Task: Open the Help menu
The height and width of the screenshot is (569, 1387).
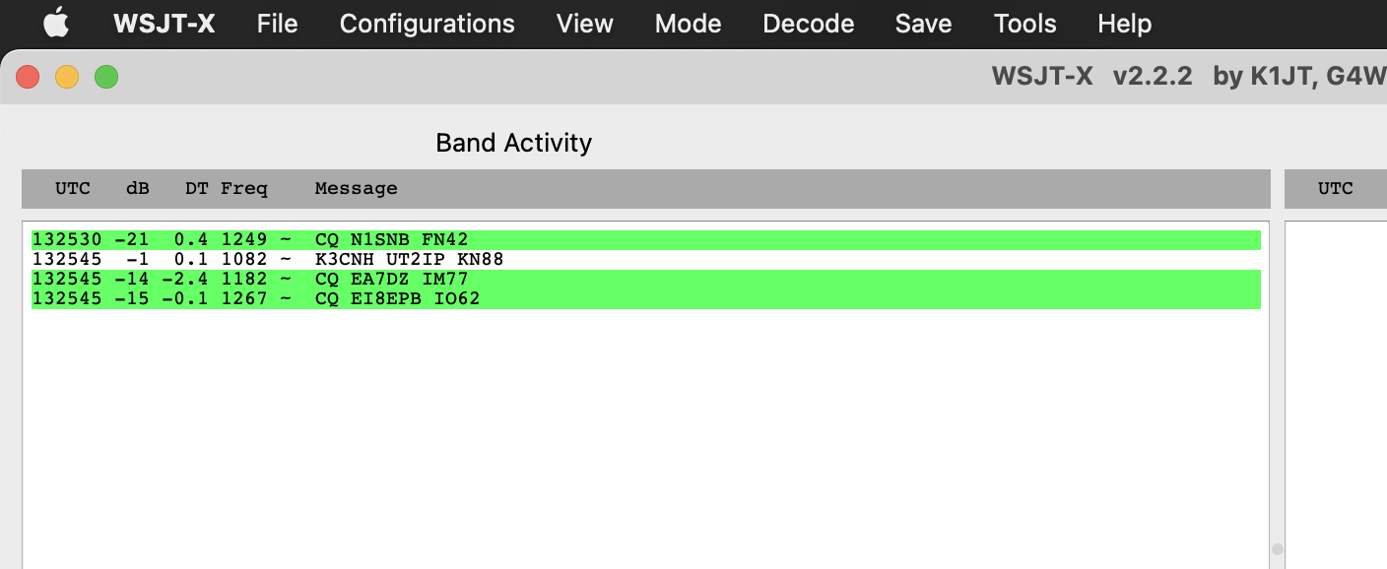Action: 1124,24
